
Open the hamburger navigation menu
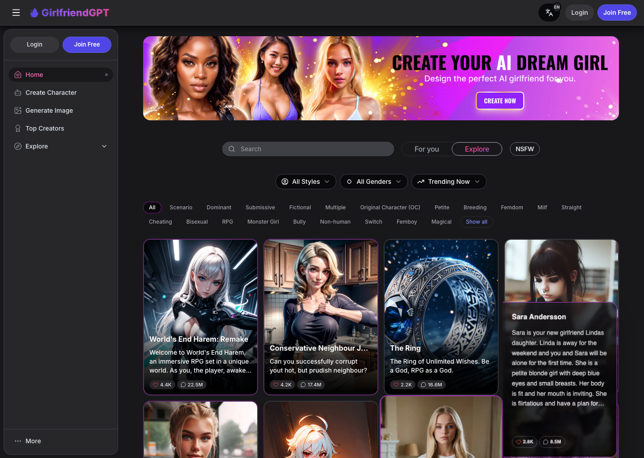(x=16, y=13)
